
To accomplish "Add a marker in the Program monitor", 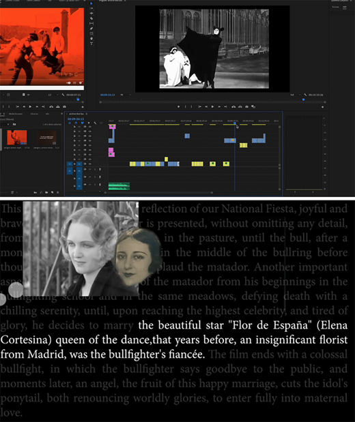I will tap(178, 107).
